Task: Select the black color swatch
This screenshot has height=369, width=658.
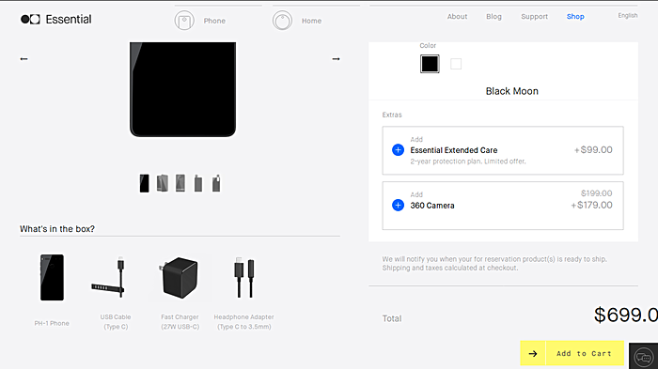Action: click(x=430, y=64)
